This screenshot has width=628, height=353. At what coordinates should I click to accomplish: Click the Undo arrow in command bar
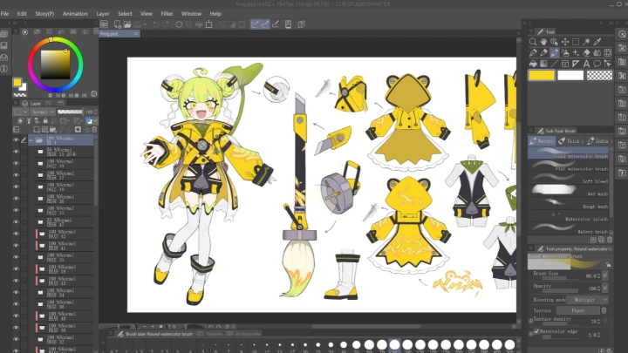coord(156,24)
